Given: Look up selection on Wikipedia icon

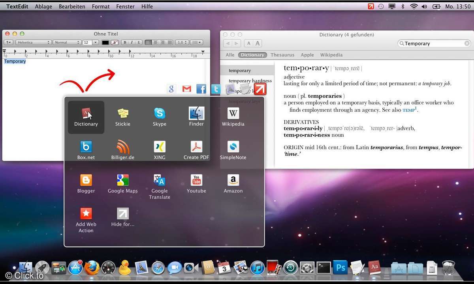Looking at the screenshot, I should 233,114.
